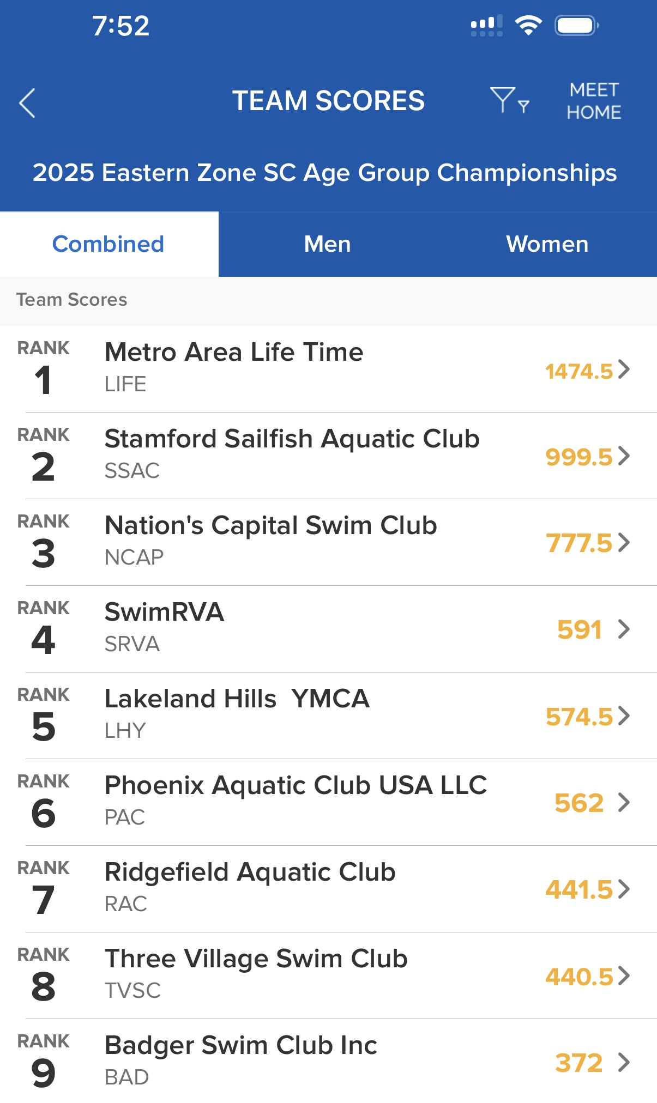This screenshot has height=1103, width=657.
Task: Open the chevron beside score 591
Action: click(x=624, y=629)
